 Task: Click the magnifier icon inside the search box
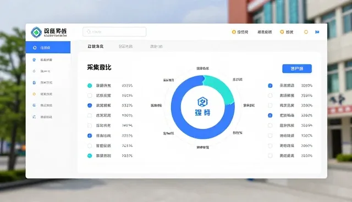point(89,32)
